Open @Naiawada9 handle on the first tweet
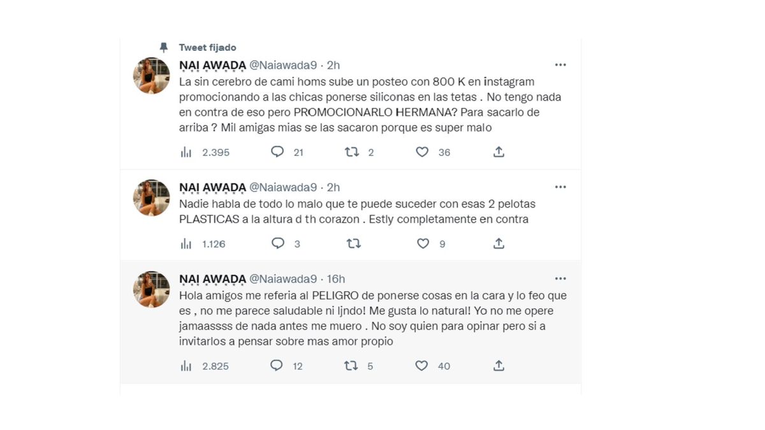 [x=283, y=65]
